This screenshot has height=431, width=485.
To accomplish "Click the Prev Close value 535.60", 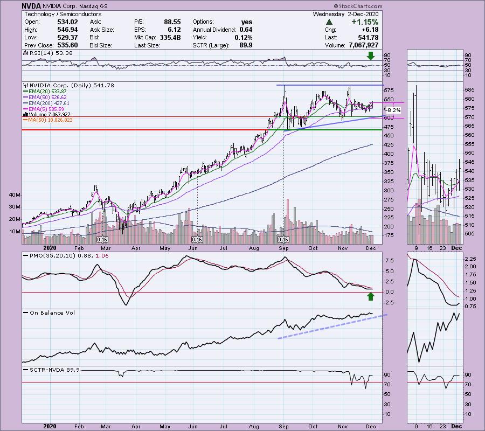I will click(x=67, y=45).
